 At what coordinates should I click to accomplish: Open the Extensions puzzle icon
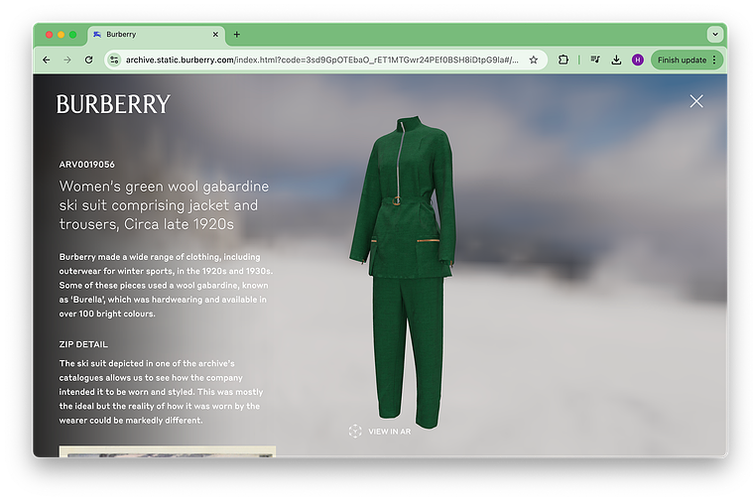tap(564, 61)
